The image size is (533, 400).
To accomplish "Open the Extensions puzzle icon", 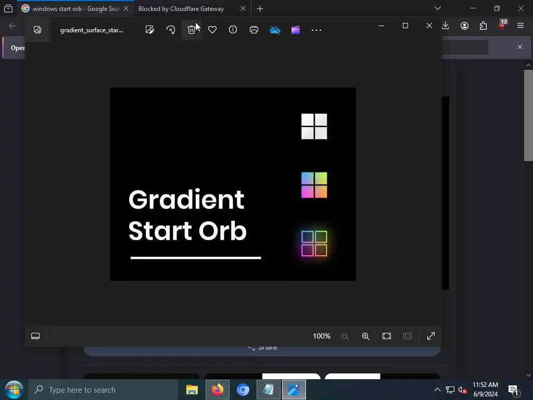I will tap(483, 26).
